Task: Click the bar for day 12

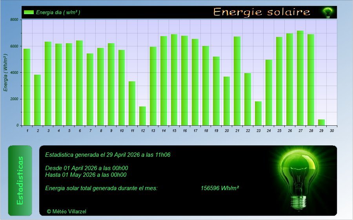Action: pos(142,116)
